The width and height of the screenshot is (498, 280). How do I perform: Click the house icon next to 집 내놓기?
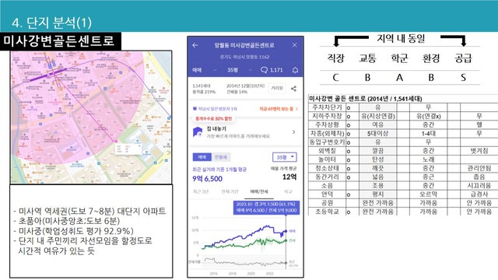coord(198,131)
